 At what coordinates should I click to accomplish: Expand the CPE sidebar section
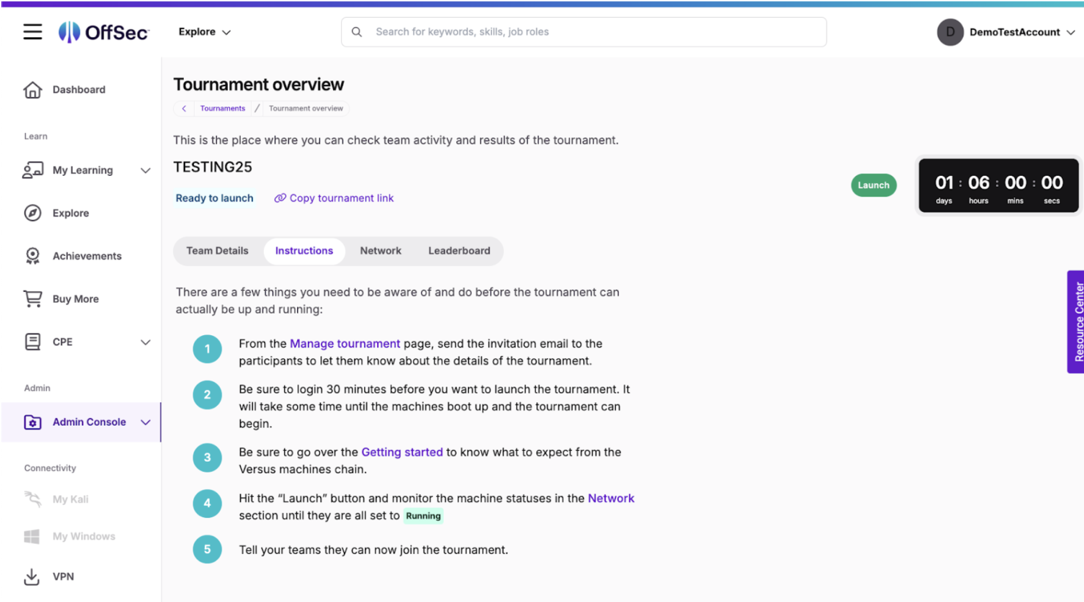pyautogui.click(x=145, y=342)
